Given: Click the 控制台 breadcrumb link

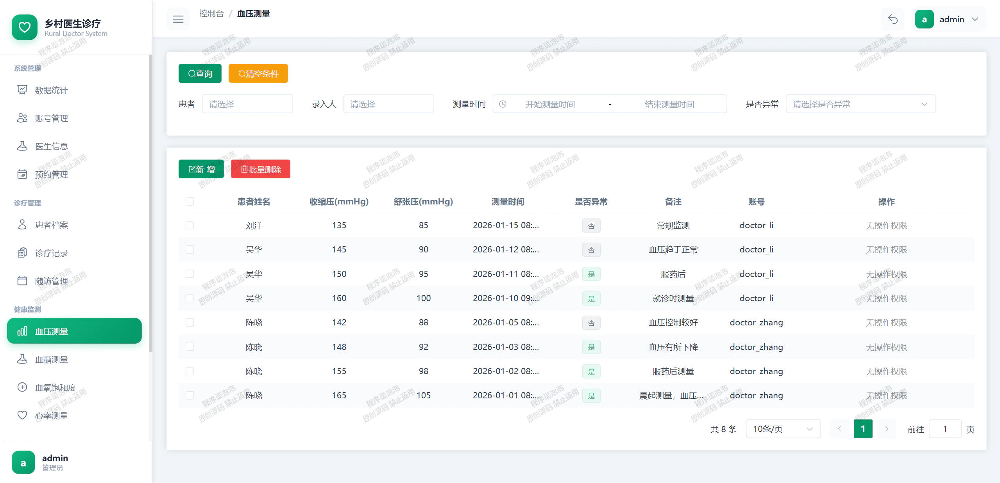Looking at the screenshot, I should (x=211, y=14).
